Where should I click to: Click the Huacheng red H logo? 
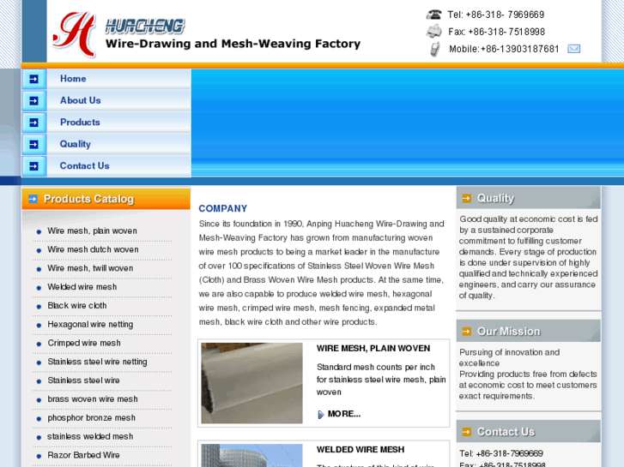[x=76, y=33]
